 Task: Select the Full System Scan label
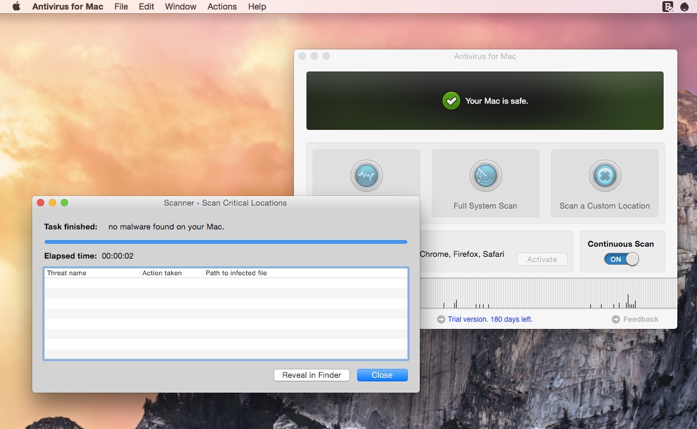coord(485,206)
